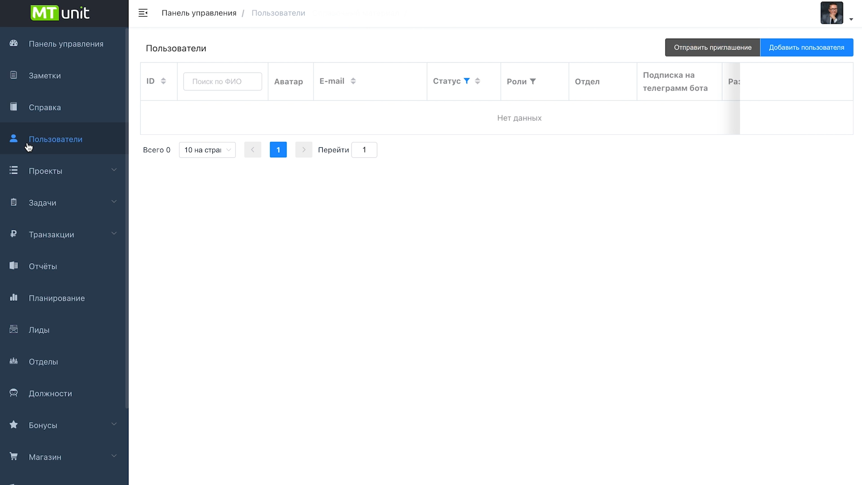Open the Заметки menu item
Screen dimensions: 862x485
click(44, 75)
